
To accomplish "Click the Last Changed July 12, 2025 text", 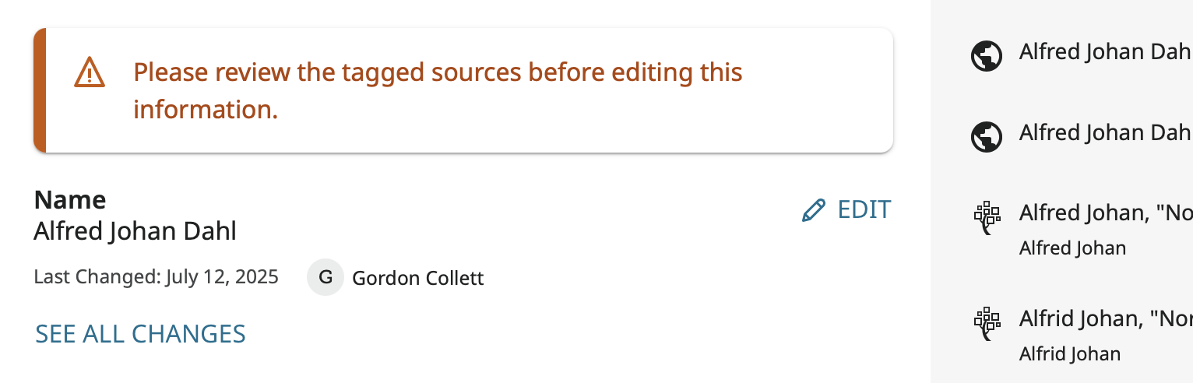I will 156,277.
